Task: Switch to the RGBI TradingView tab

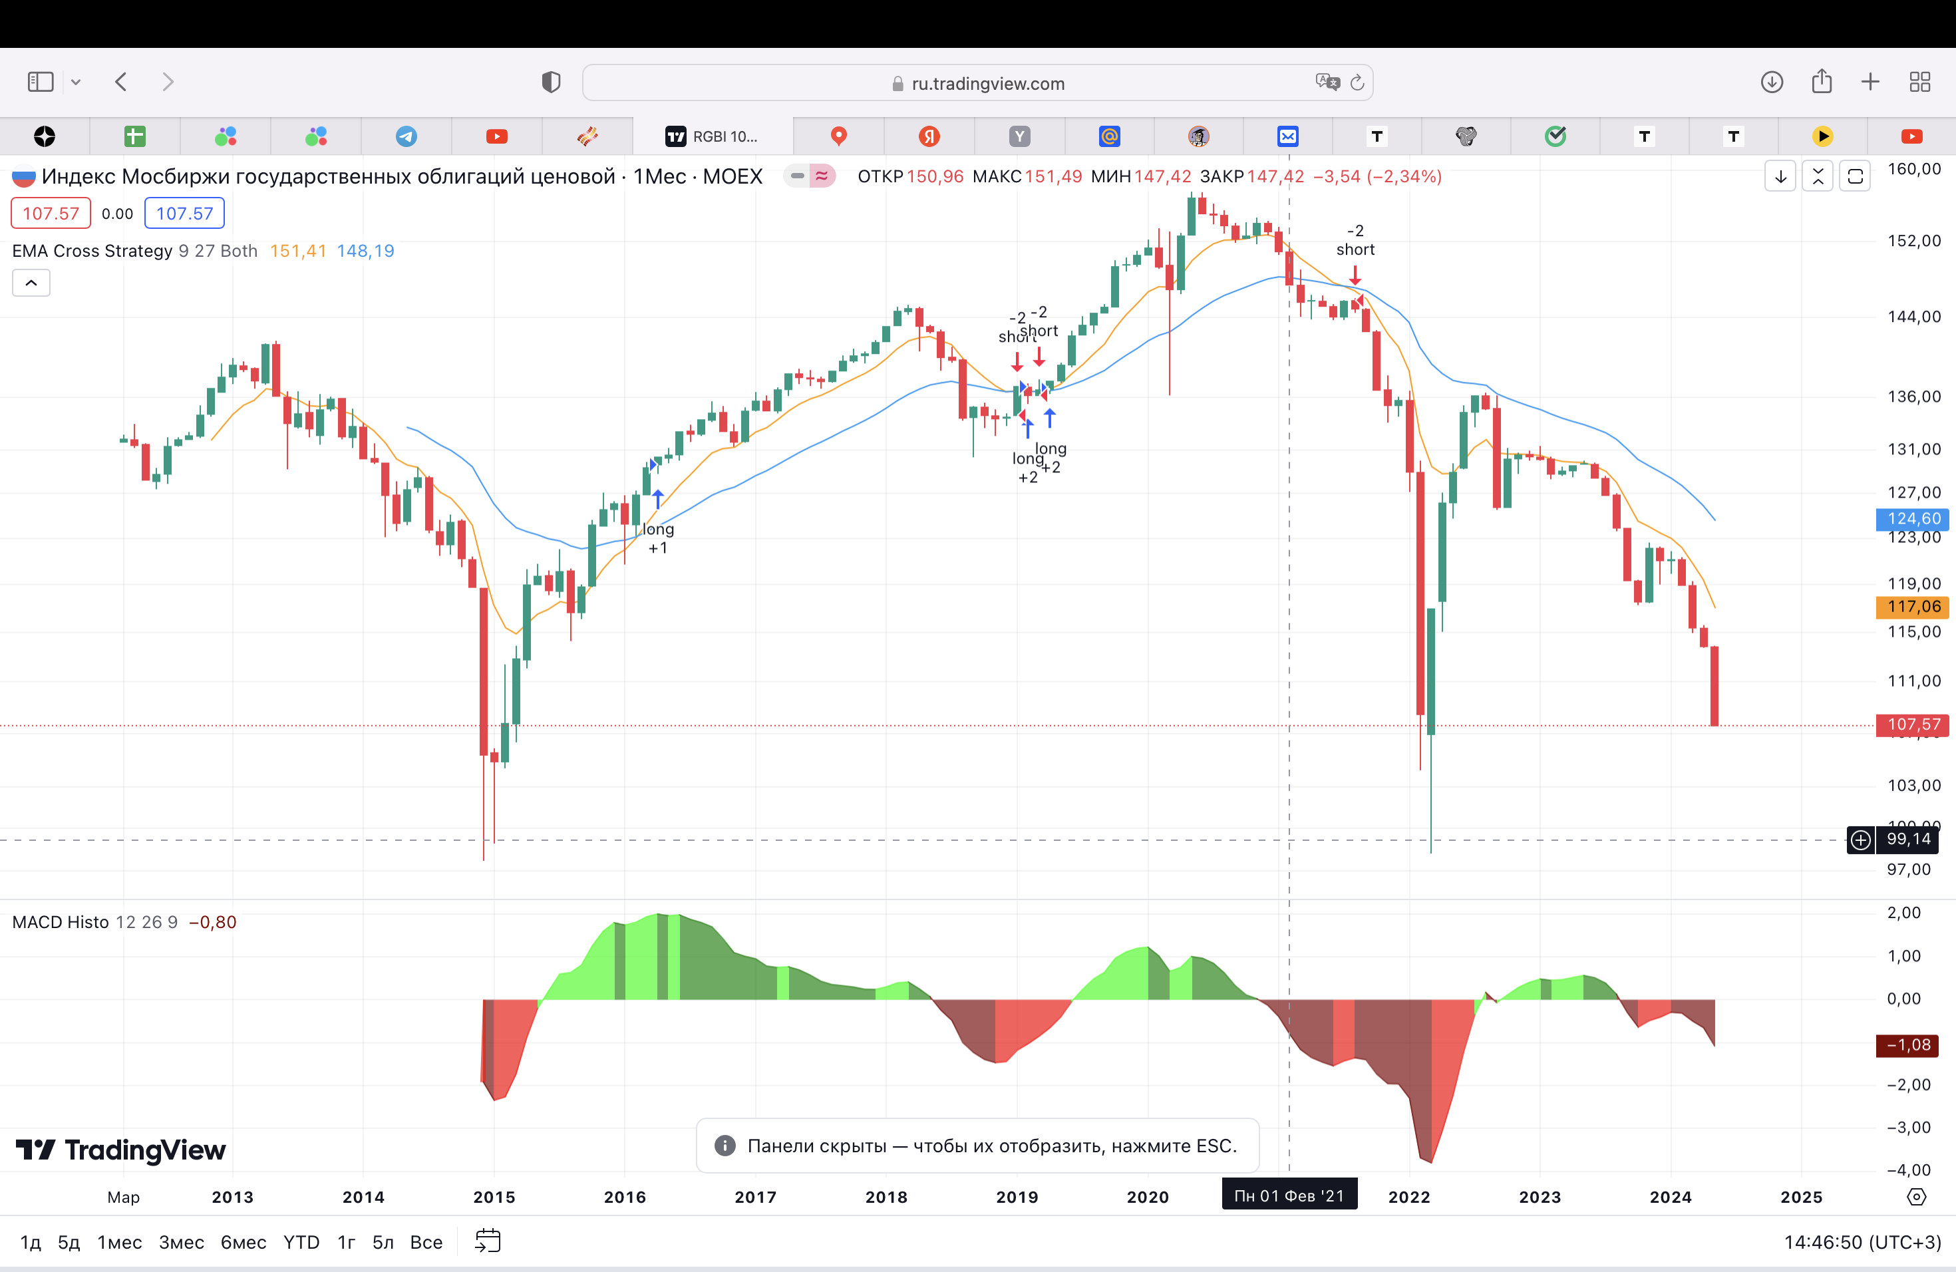Action: tap(712, 136)
